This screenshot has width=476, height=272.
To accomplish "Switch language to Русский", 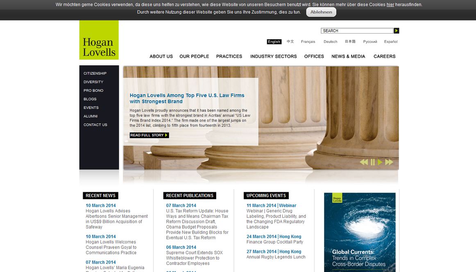I will point(370,42).
